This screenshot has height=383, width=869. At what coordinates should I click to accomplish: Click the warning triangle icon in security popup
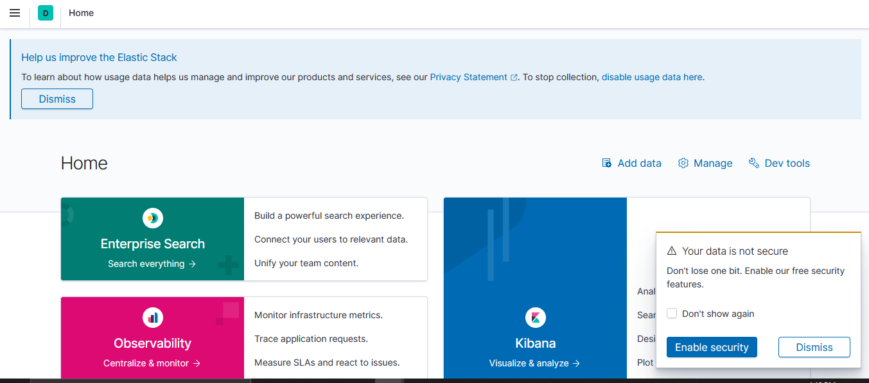672,251
